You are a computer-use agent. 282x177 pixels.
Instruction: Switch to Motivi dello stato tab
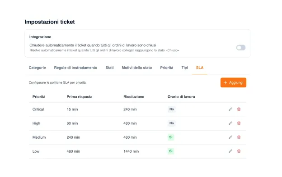point(136,68)
